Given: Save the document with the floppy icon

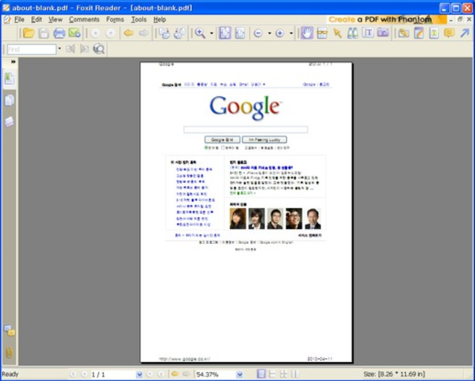Looking at the screenshot, I should (x=43, y=33).
